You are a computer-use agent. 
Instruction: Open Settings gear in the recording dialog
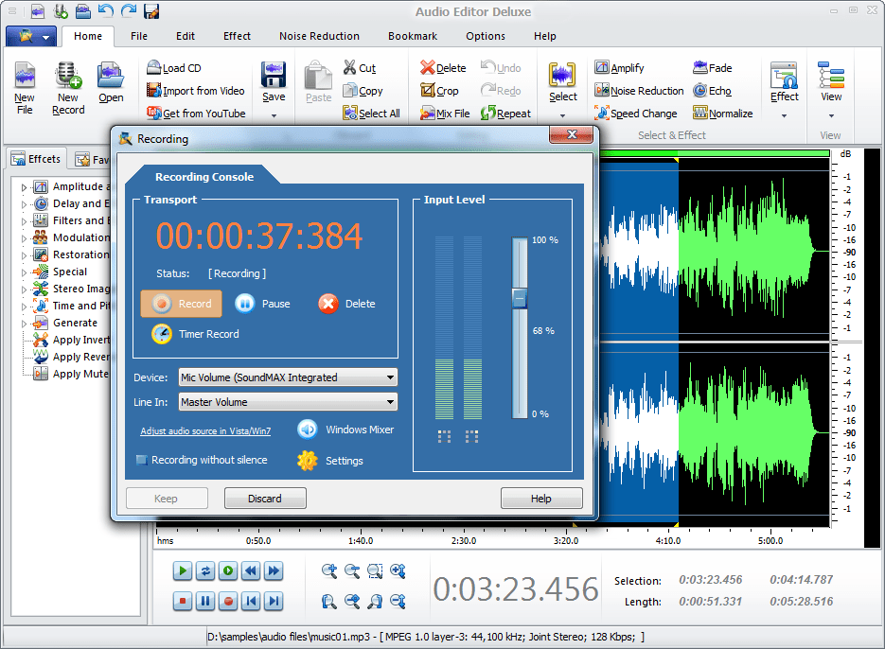tap(307, 461)
